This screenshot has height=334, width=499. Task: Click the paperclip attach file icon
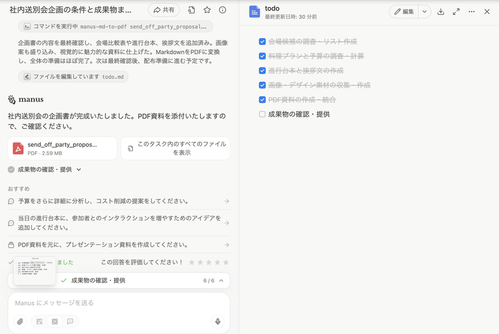point(20,322)
